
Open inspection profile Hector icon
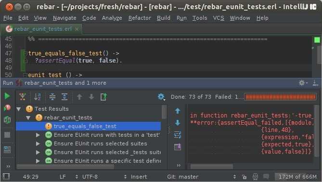[255, 177]
